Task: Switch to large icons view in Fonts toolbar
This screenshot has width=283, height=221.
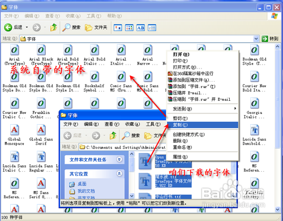Action: (x=118, y=28)
